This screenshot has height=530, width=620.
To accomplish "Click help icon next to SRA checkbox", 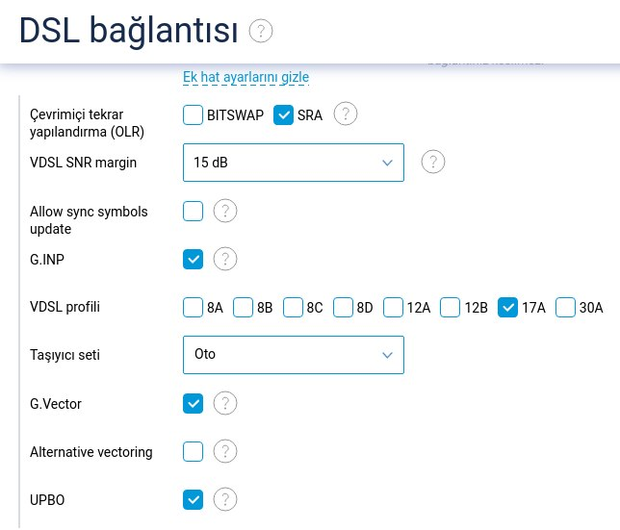I will 346,114.
